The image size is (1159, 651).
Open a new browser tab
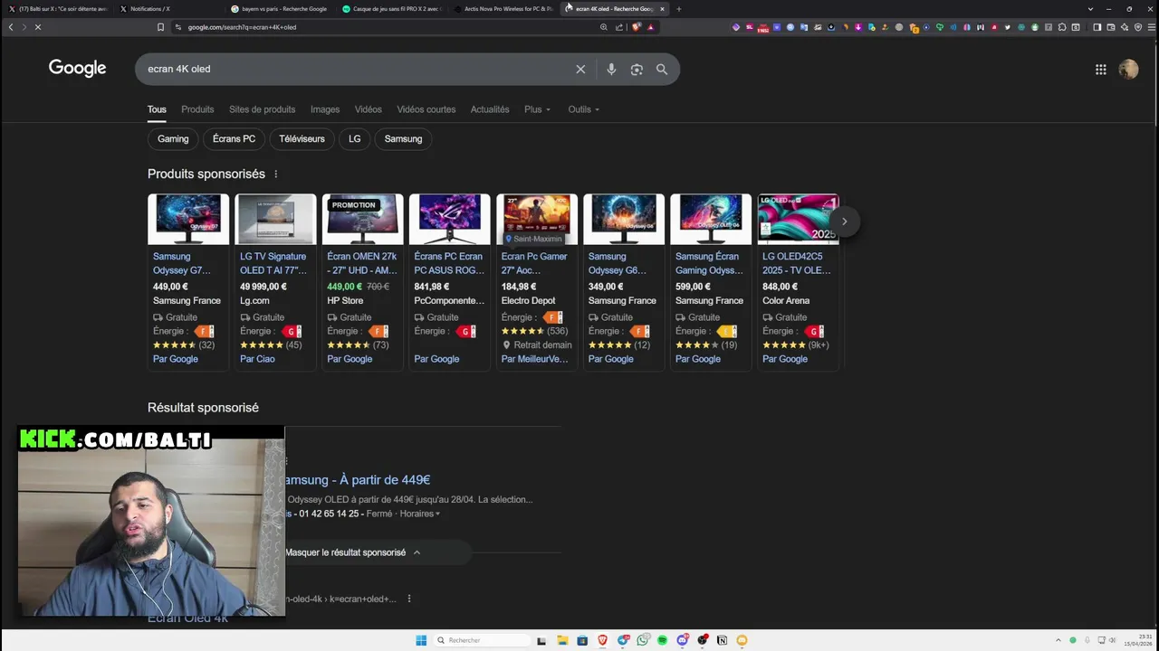679,9
